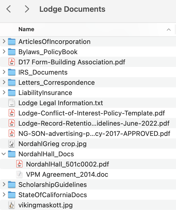
Task: Click the NordahlHall_Docs folder icon
Action: coord(12,154)
